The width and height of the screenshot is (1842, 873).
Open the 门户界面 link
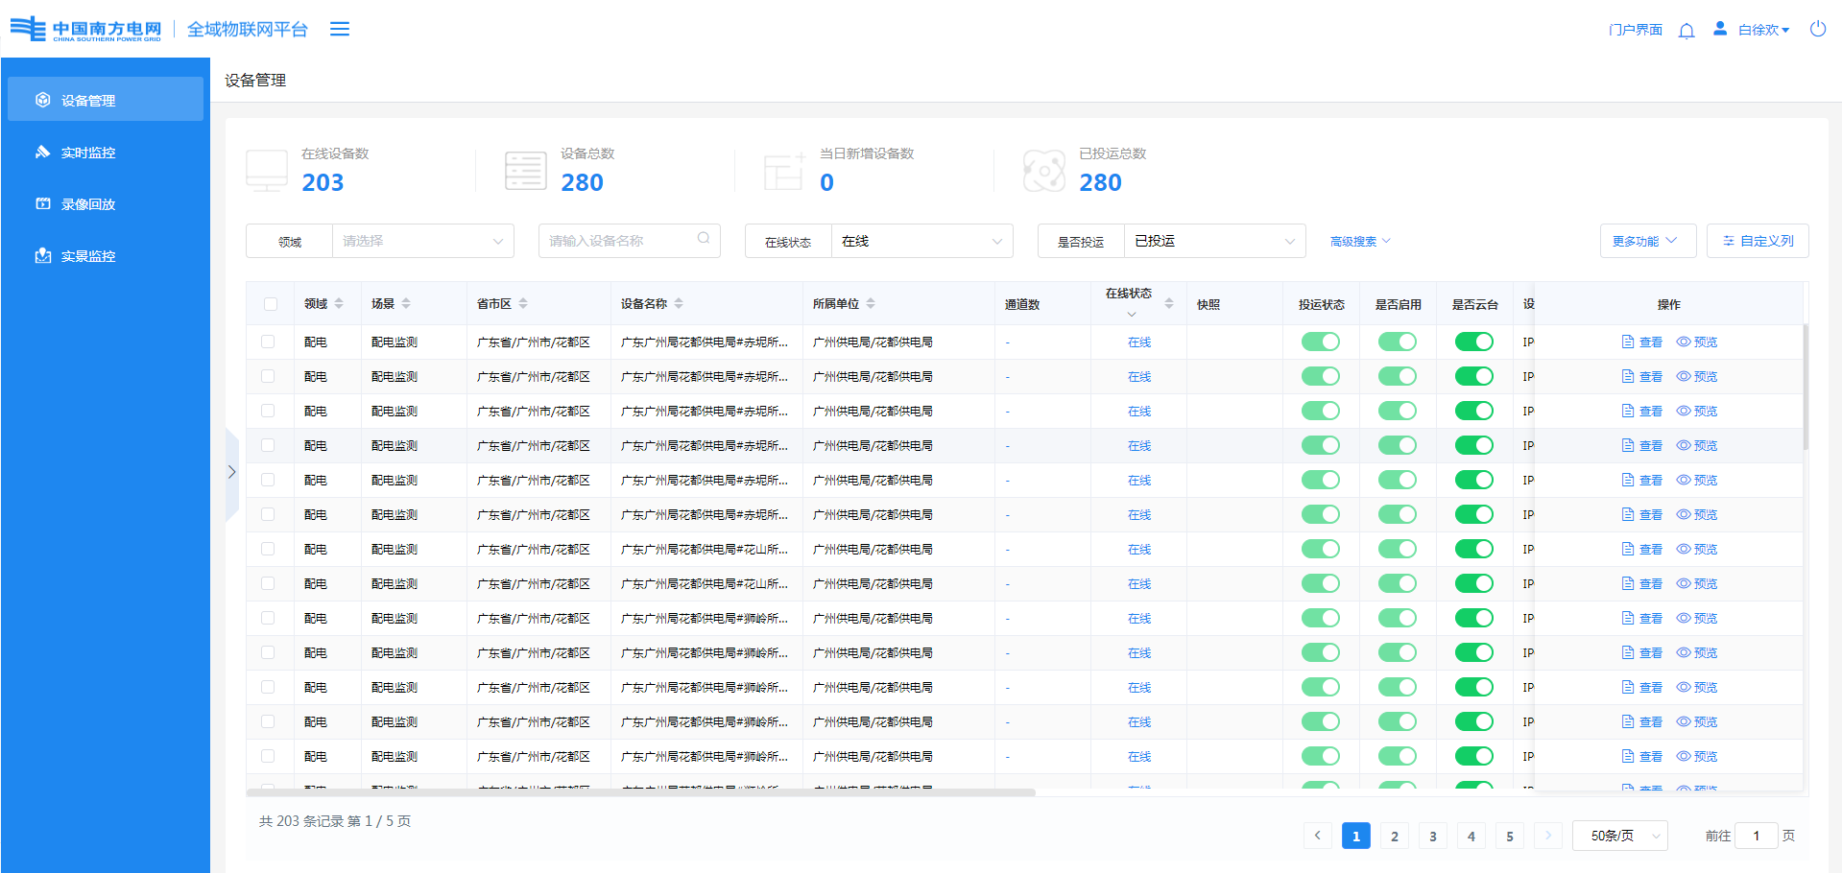pyautogui.click(x=1636, y=30)
